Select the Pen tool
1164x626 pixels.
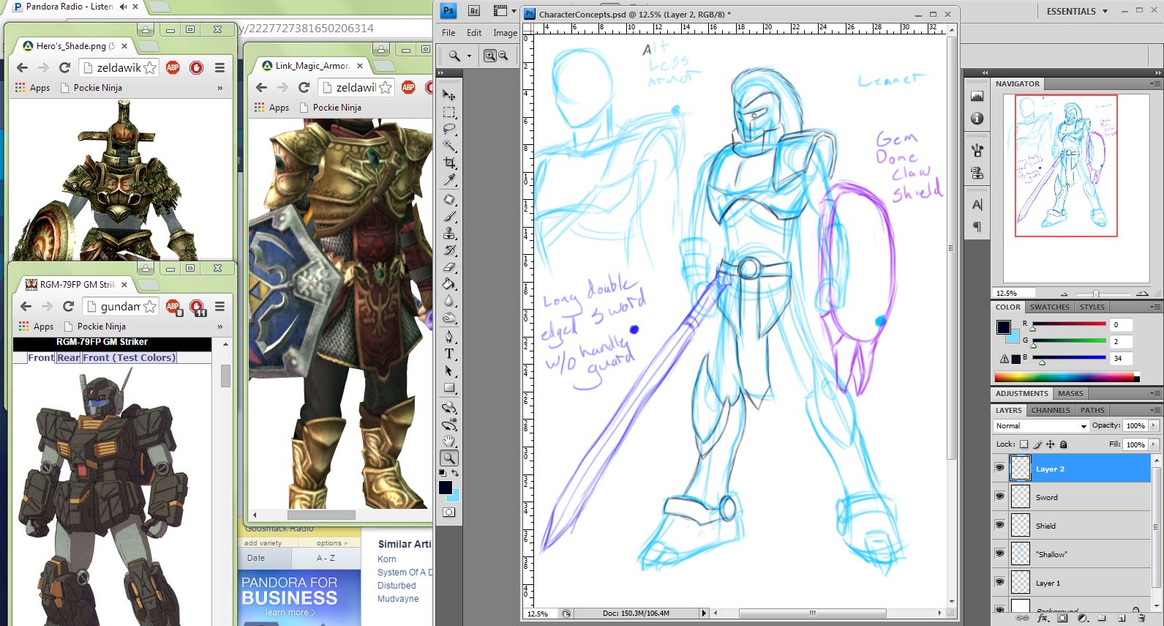pyautogui.click(x=449, y=337)
